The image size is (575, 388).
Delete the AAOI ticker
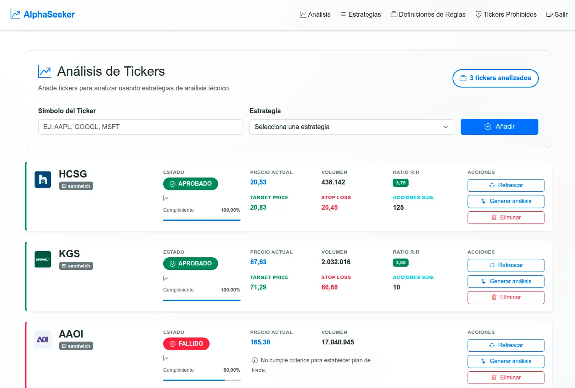(506, 377)
